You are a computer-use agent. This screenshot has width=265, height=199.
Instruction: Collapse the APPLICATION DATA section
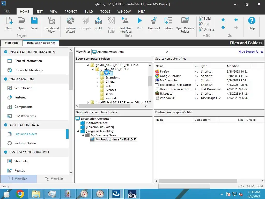coord(6,125)
